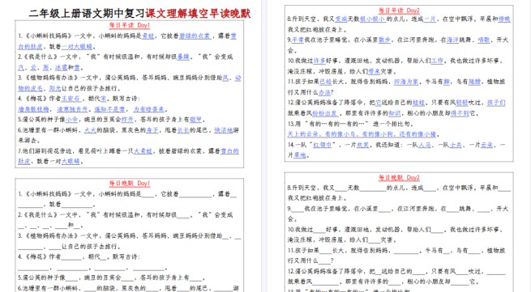Click the blue answer 铠甲
Screen dimensions: 531x292
[195, 119]
